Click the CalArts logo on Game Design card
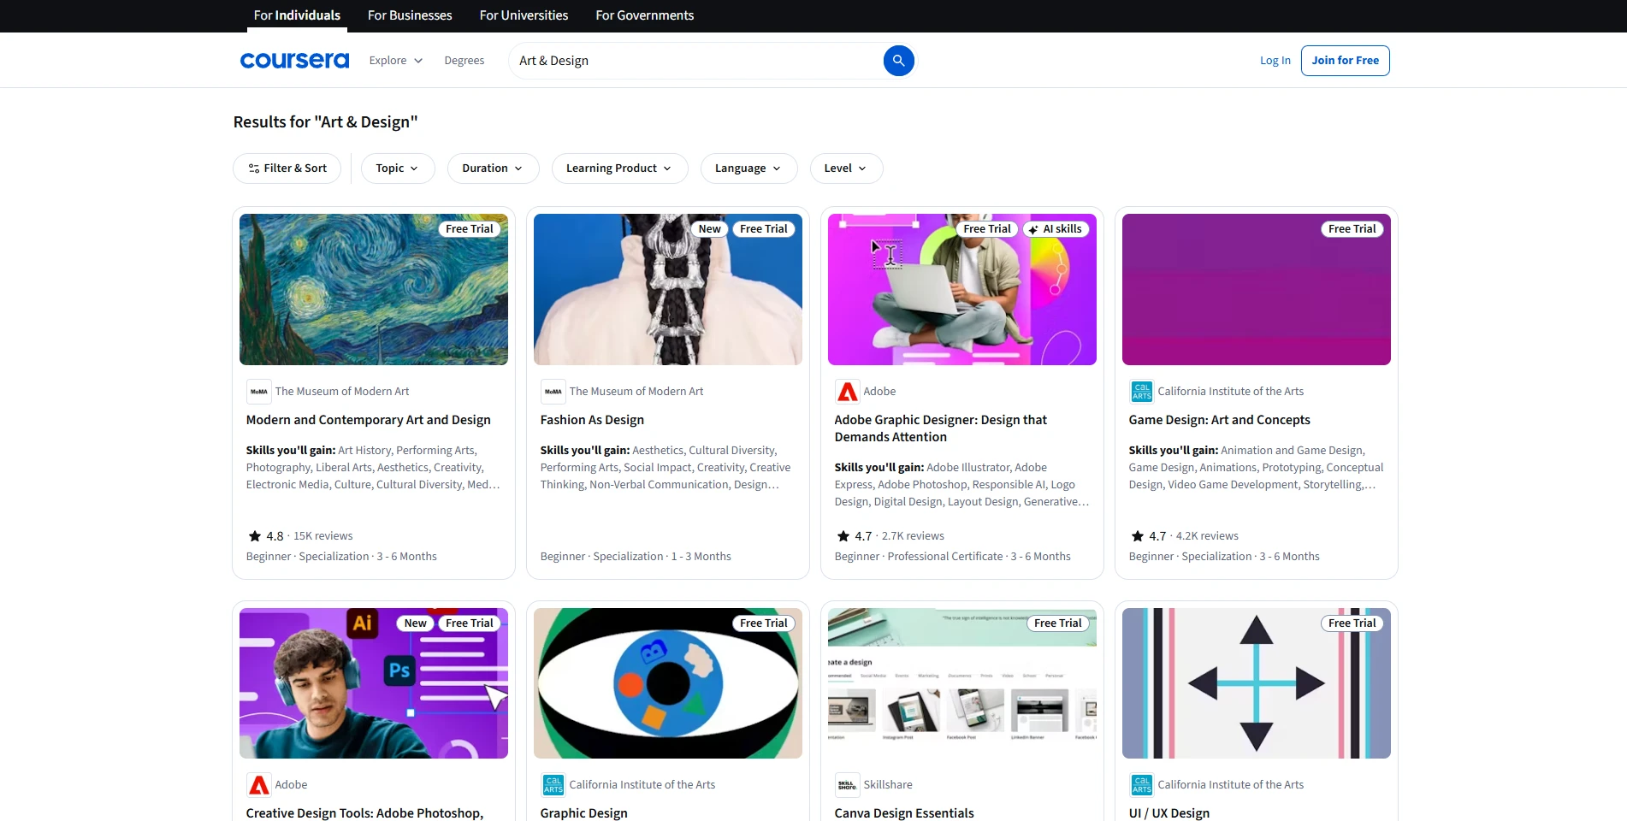Image resolution: width=1627 pixels, height=821 pixels. point(1140,391)
